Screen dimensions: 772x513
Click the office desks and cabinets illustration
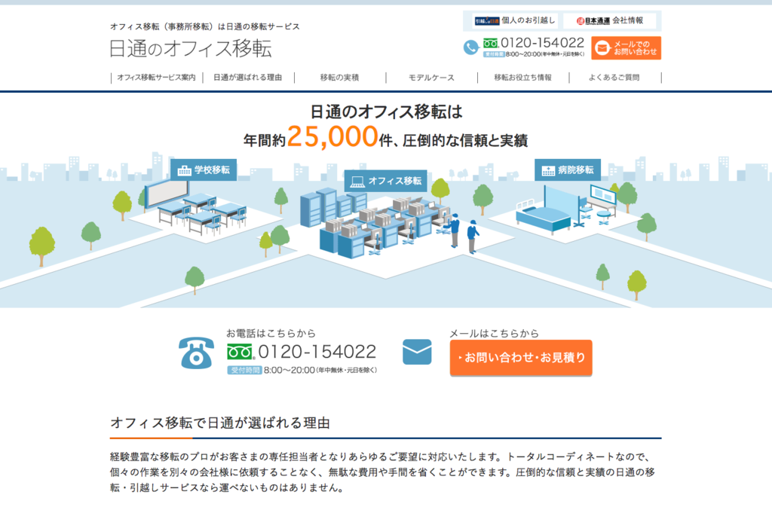(377, 224)
